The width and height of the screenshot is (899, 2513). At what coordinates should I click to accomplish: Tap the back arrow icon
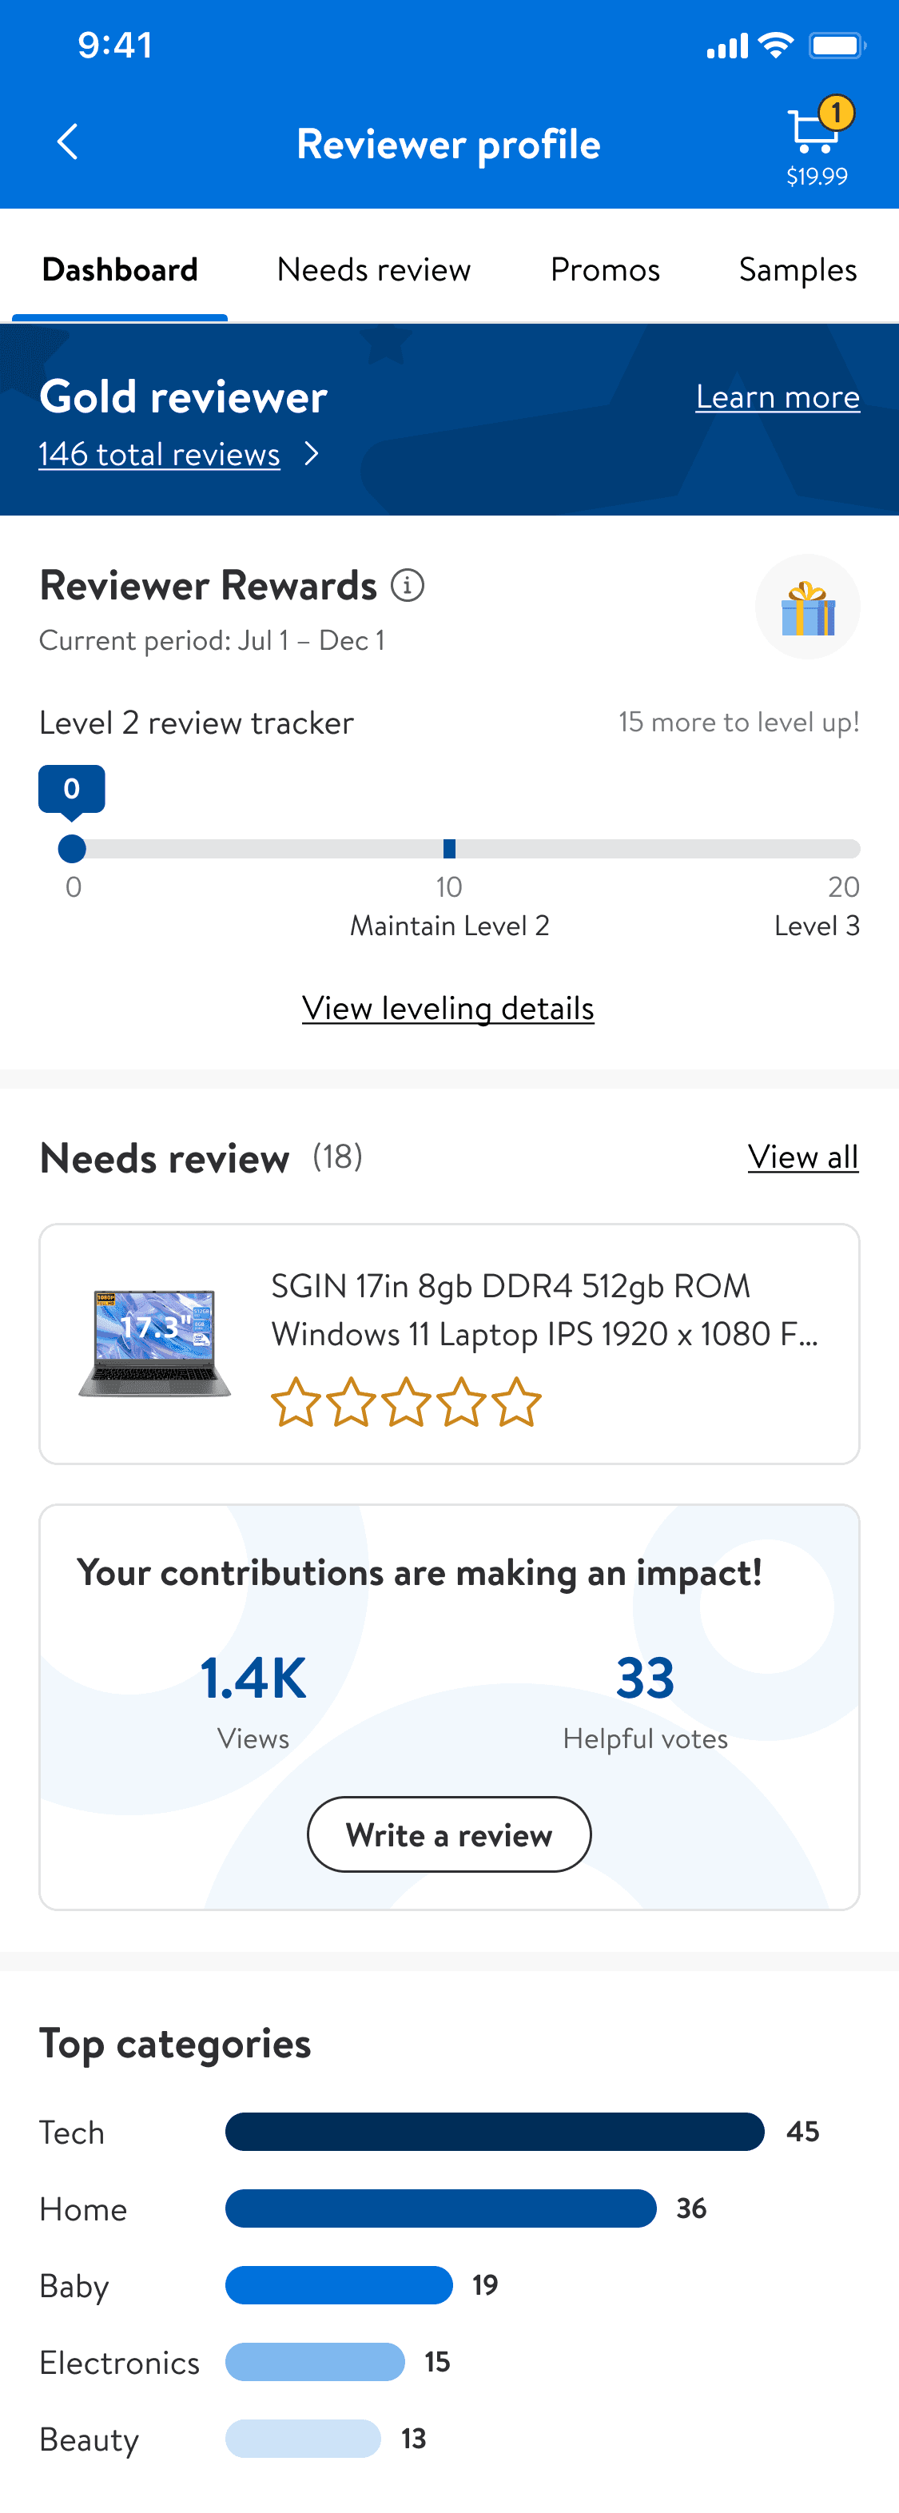pyautogui.click(x=67, y=142)
